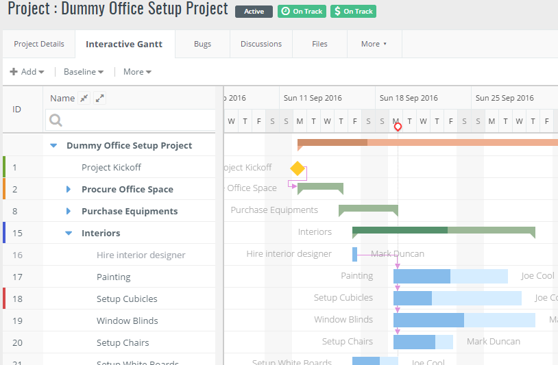
Task: Expand the Purchase Equipments group
Action: click(x=69, y=211)
